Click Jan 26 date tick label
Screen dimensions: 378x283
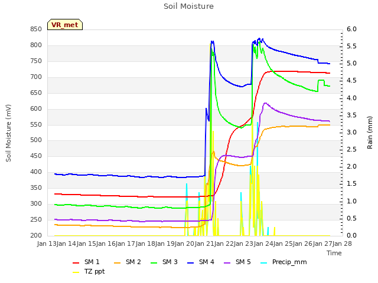(303, 243)
